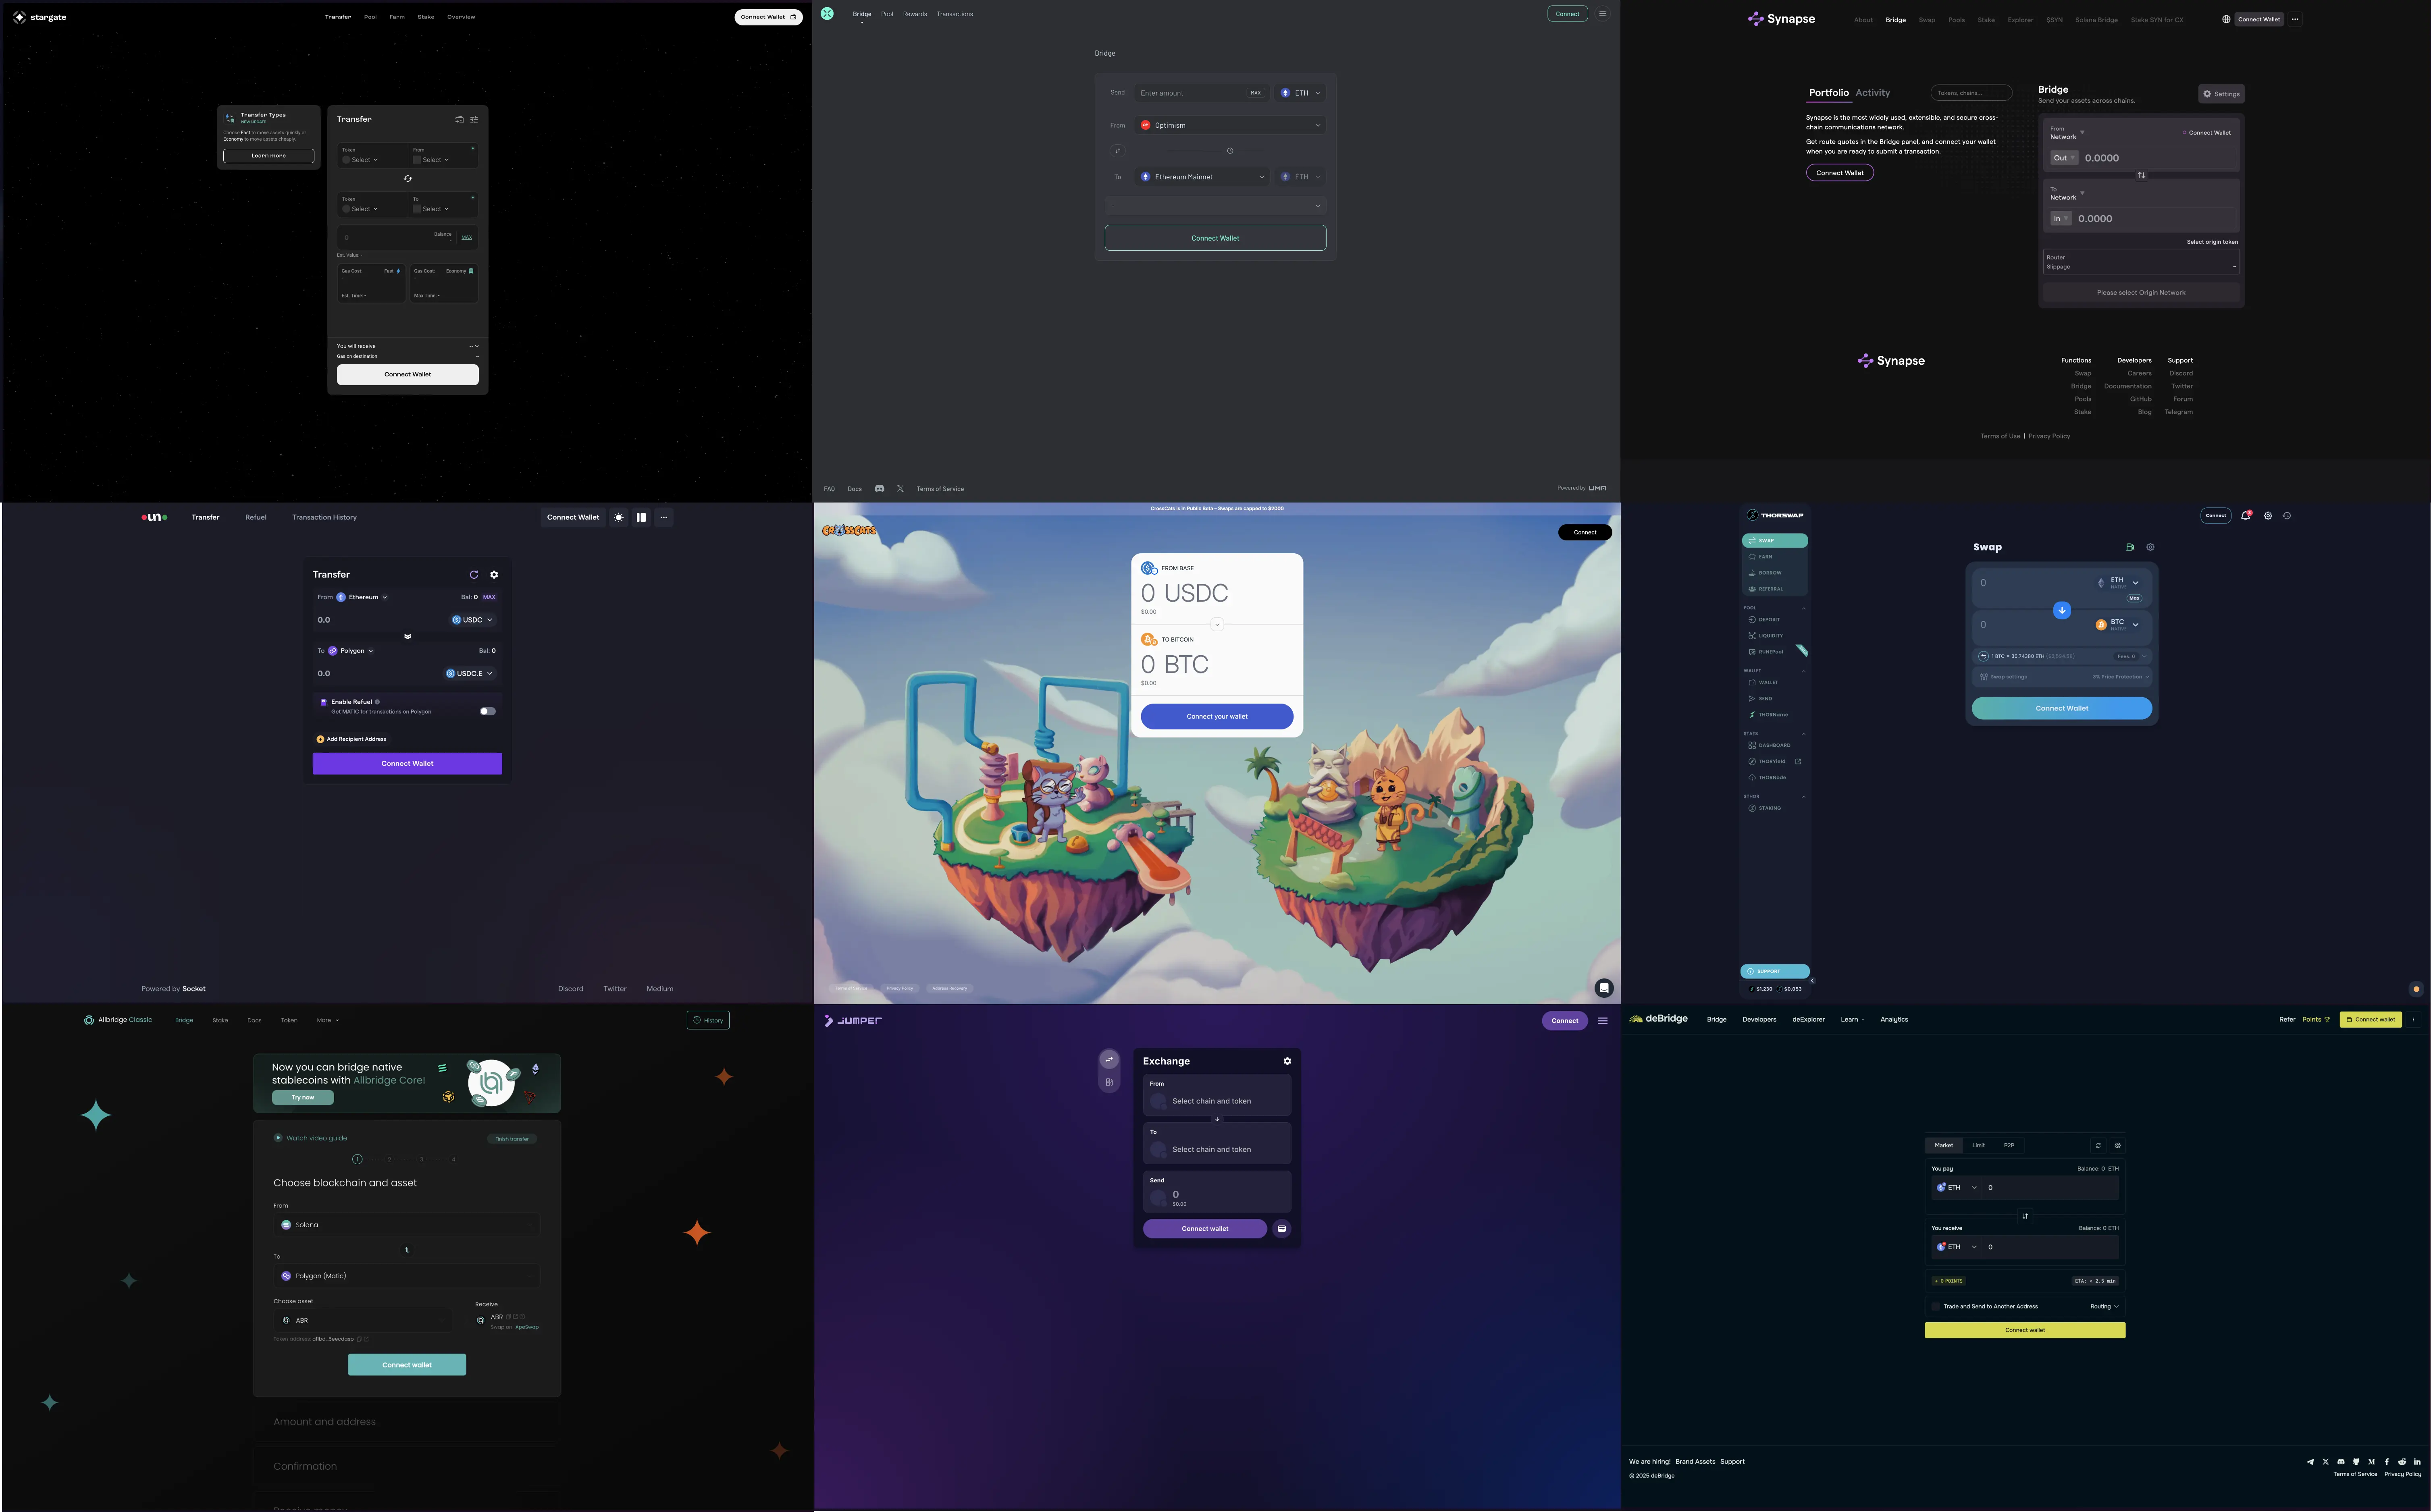Expand deBridge Routing dropdown
The height and width of the screenshot is (1512, 2431).
coord(2104,1306)
